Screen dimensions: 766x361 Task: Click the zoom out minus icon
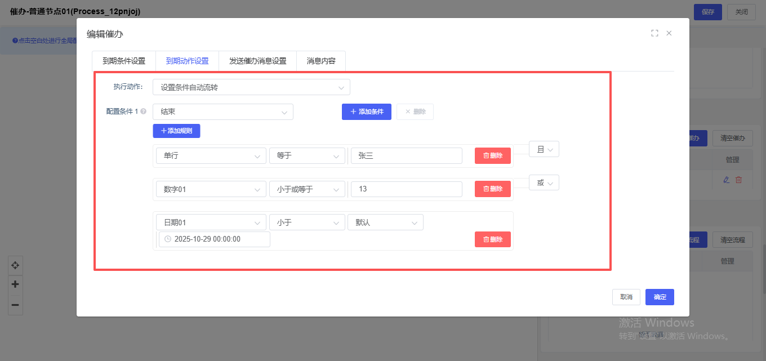[x=15, y=305]
